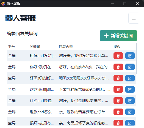Delete the 退款and怎么 keyword row

pos(118,112)
